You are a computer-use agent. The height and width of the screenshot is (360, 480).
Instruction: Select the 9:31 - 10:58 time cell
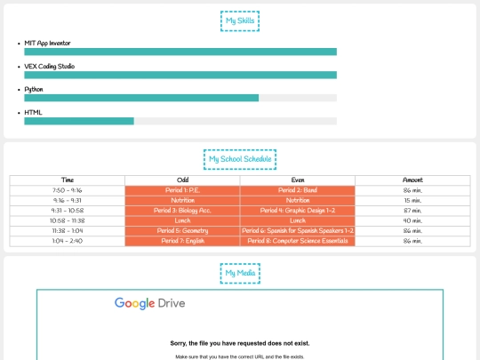(68, 211)
